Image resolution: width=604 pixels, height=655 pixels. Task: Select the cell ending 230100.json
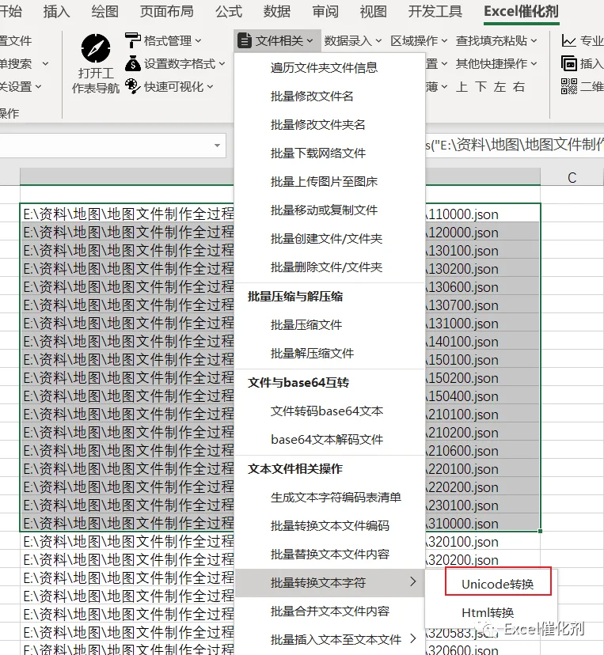point(280,505)
